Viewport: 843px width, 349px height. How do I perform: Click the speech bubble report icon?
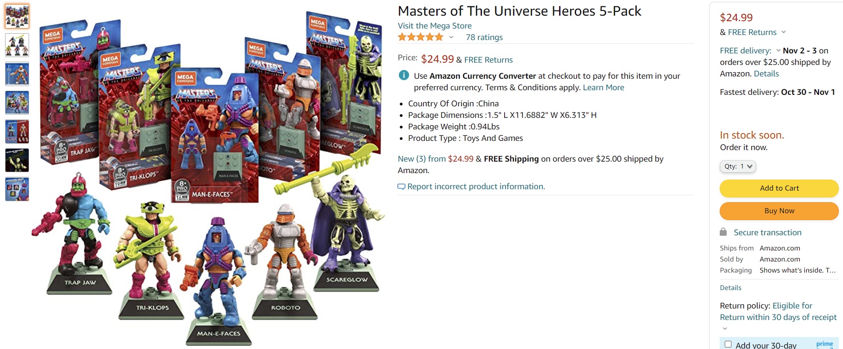coord(401,186)
